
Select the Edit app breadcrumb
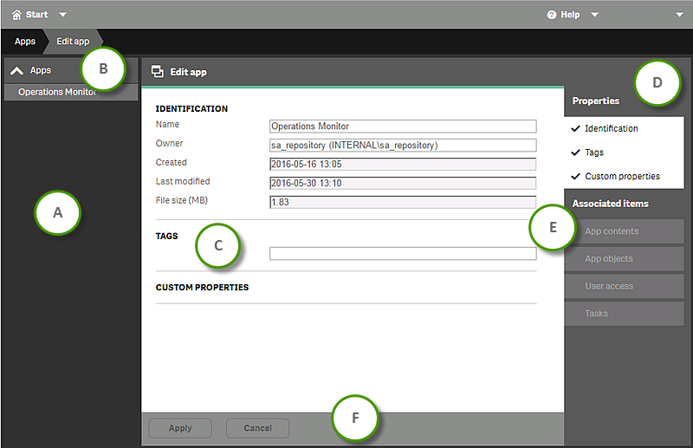pyautogui.click(x=73, y=42)
